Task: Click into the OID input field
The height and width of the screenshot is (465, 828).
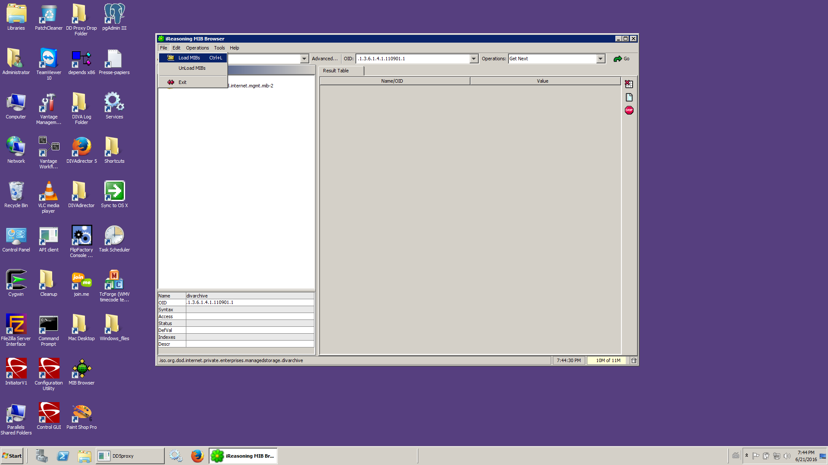Action: 413,59
